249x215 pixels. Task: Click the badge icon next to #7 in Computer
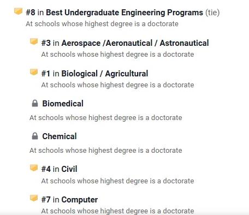tap(34, 198)
